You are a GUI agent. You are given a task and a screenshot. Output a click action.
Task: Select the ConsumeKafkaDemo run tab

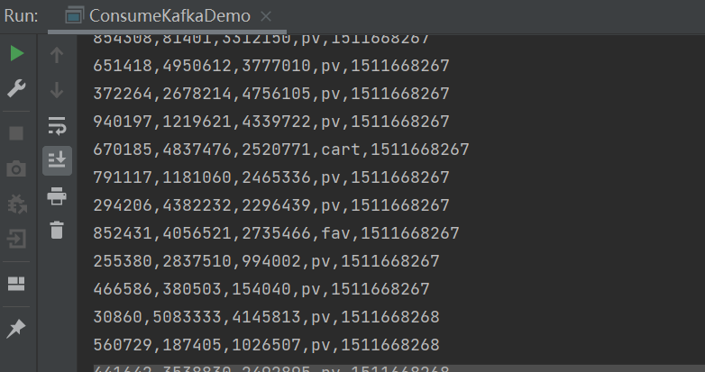tap(169, 16)
